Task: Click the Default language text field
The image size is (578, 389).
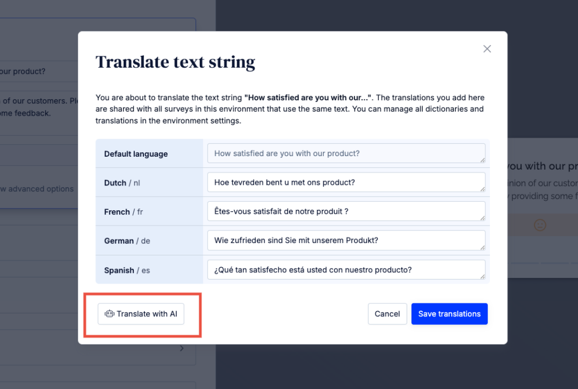Action: (x=345, y=153)
